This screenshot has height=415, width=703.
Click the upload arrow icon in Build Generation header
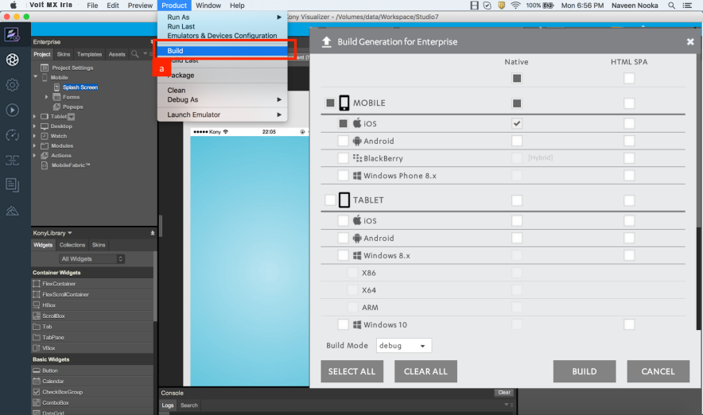pyautogui.click(x=326, y=41)
